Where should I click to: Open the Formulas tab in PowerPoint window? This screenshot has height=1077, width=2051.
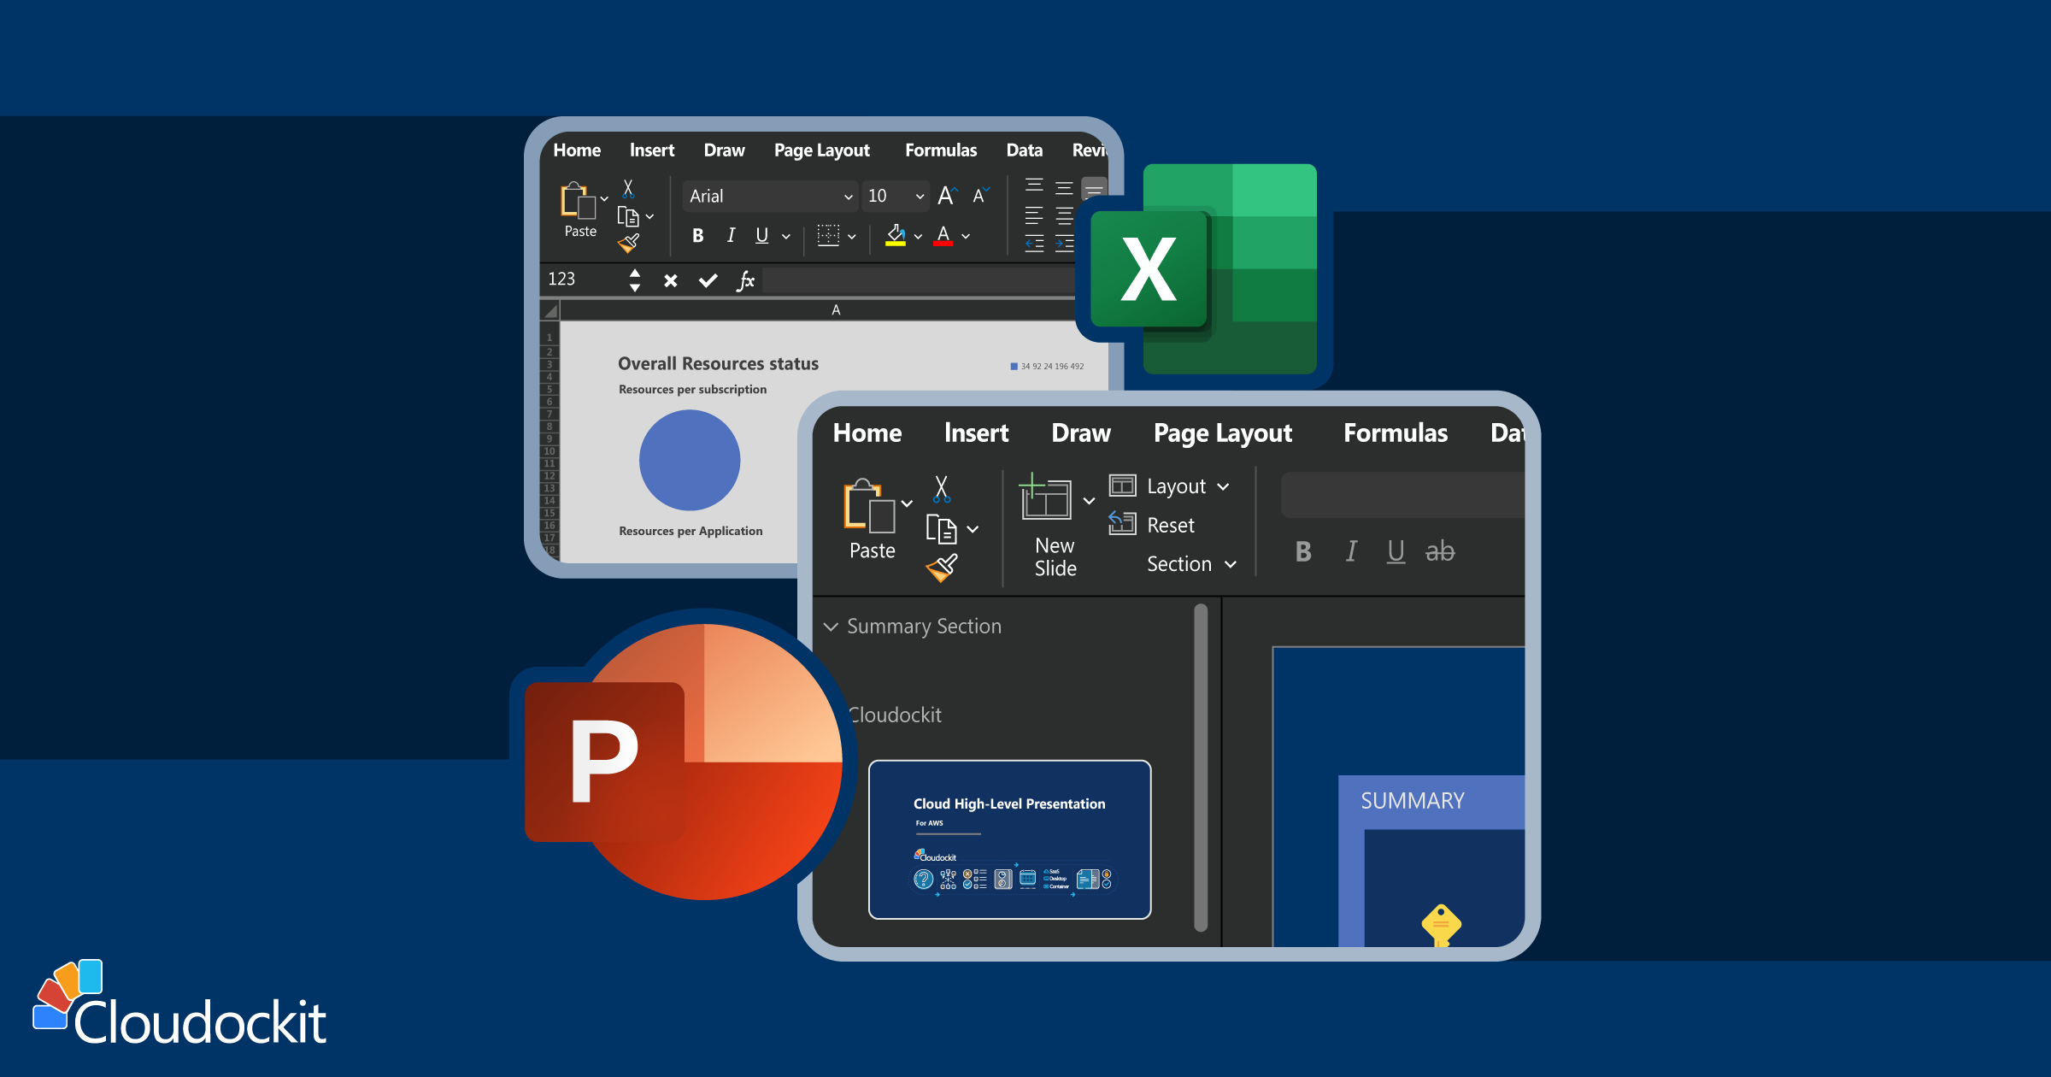(1396, 433)
